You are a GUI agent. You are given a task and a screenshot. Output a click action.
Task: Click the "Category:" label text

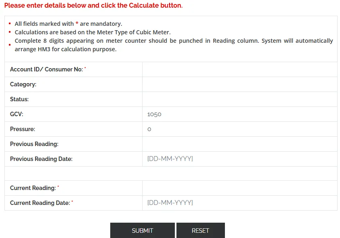23,84
